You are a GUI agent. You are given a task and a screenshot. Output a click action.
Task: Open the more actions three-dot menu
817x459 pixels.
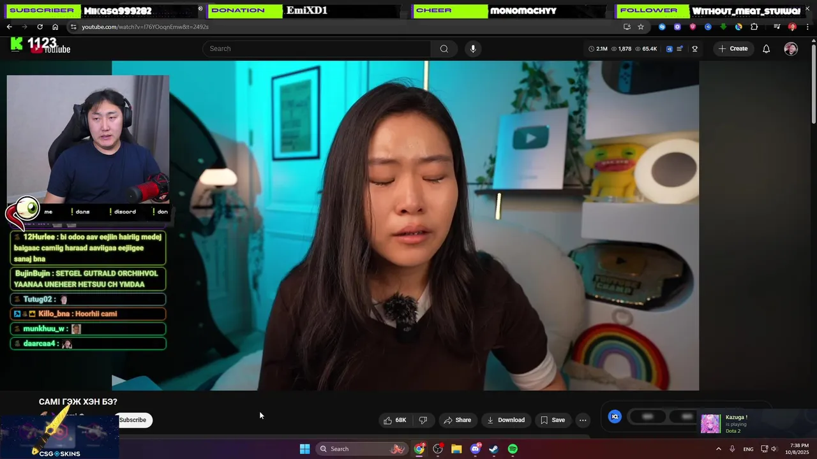pos(583,420)
